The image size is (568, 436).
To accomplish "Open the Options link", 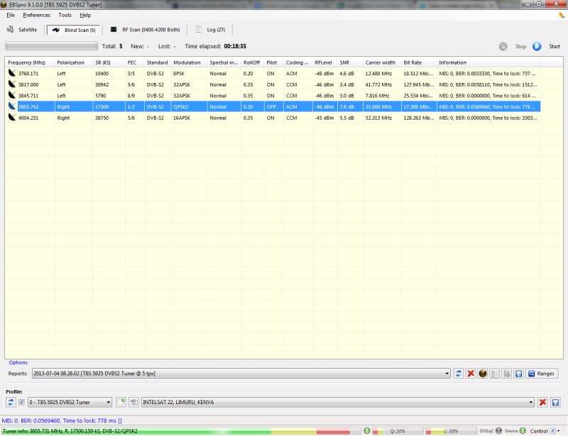I will pyautogui.click(x=18, y=362).
